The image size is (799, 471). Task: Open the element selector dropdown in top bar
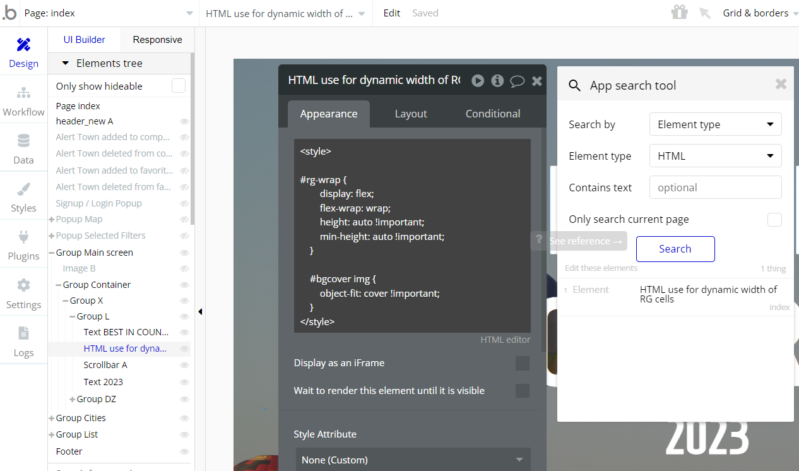click(285, 13)
